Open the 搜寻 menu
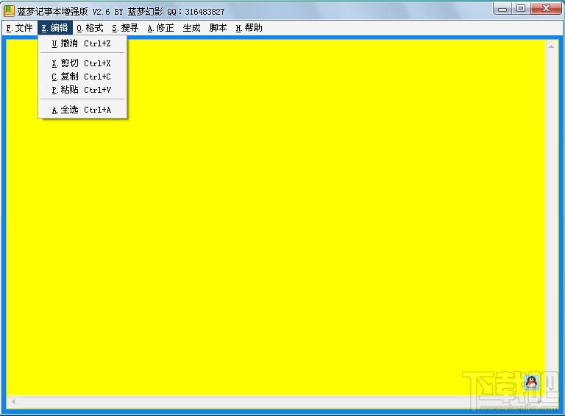The image size is (565, 416). point(125,28)
